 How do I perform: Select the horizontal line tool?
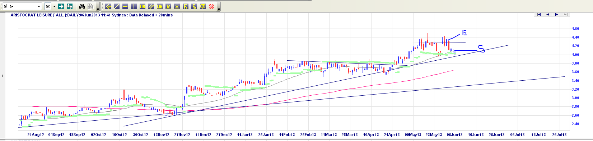point(125,6)
